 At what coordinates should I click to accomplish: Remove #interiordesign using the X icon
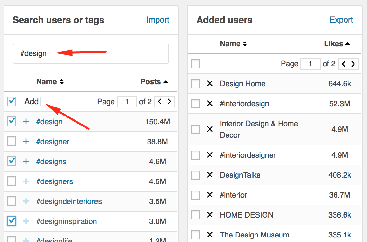(x=210, y=104)
